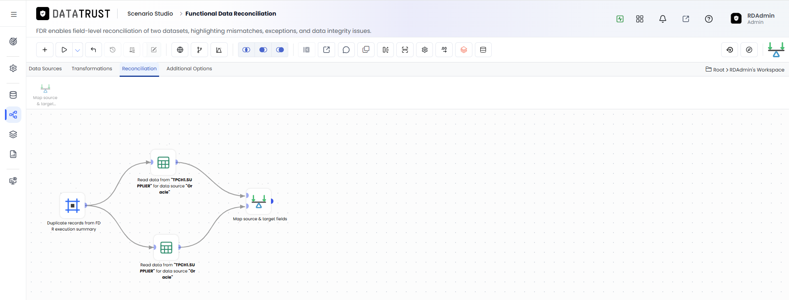Click the globe toolbar icon

coord(180,50)
